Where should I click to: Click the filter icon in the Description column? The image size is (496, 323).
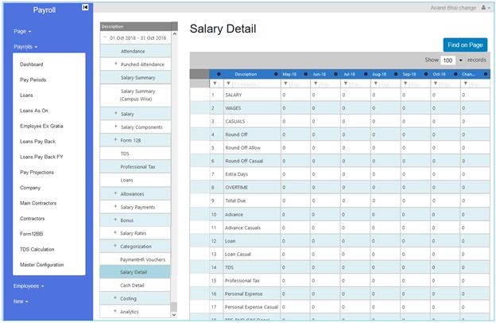click(x=229, y=84)
